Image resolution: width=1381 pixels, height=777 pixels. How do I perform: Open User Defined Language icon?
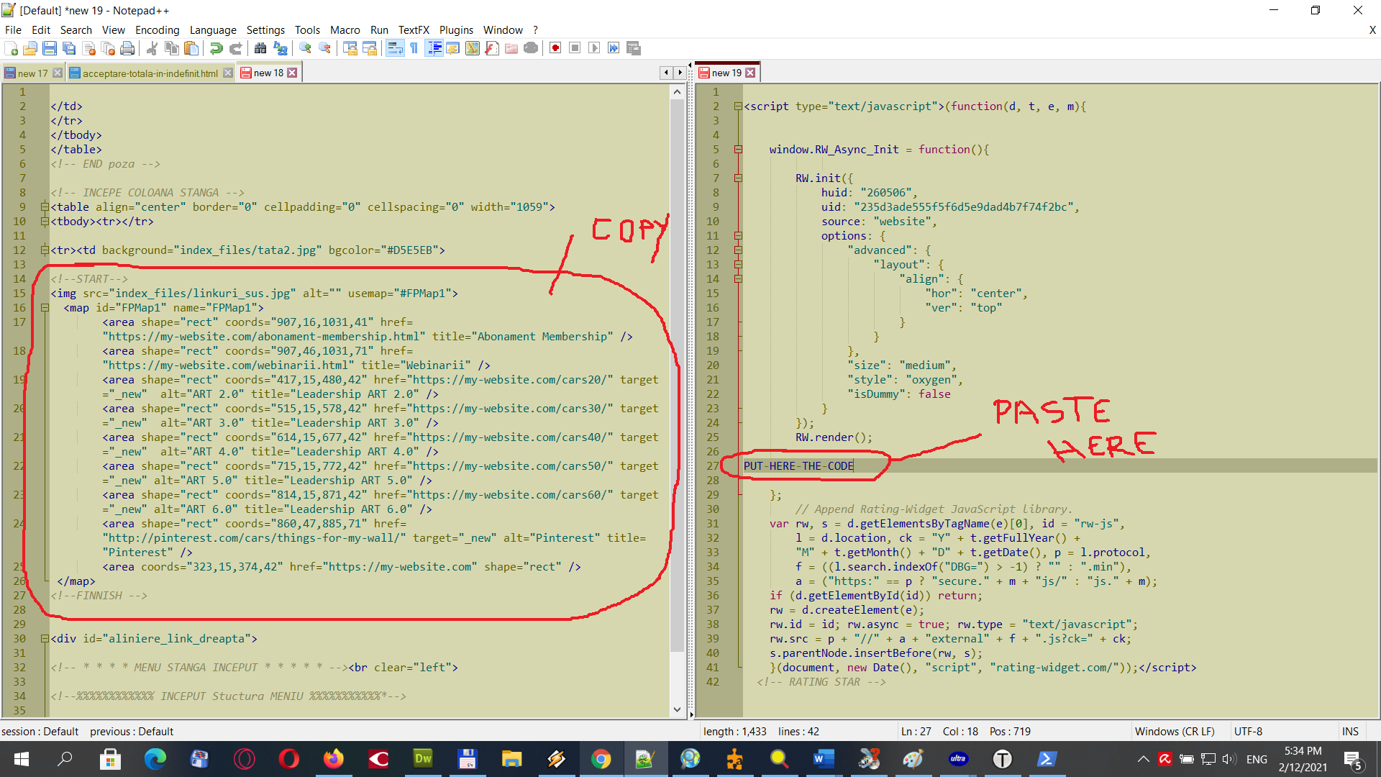453,48
